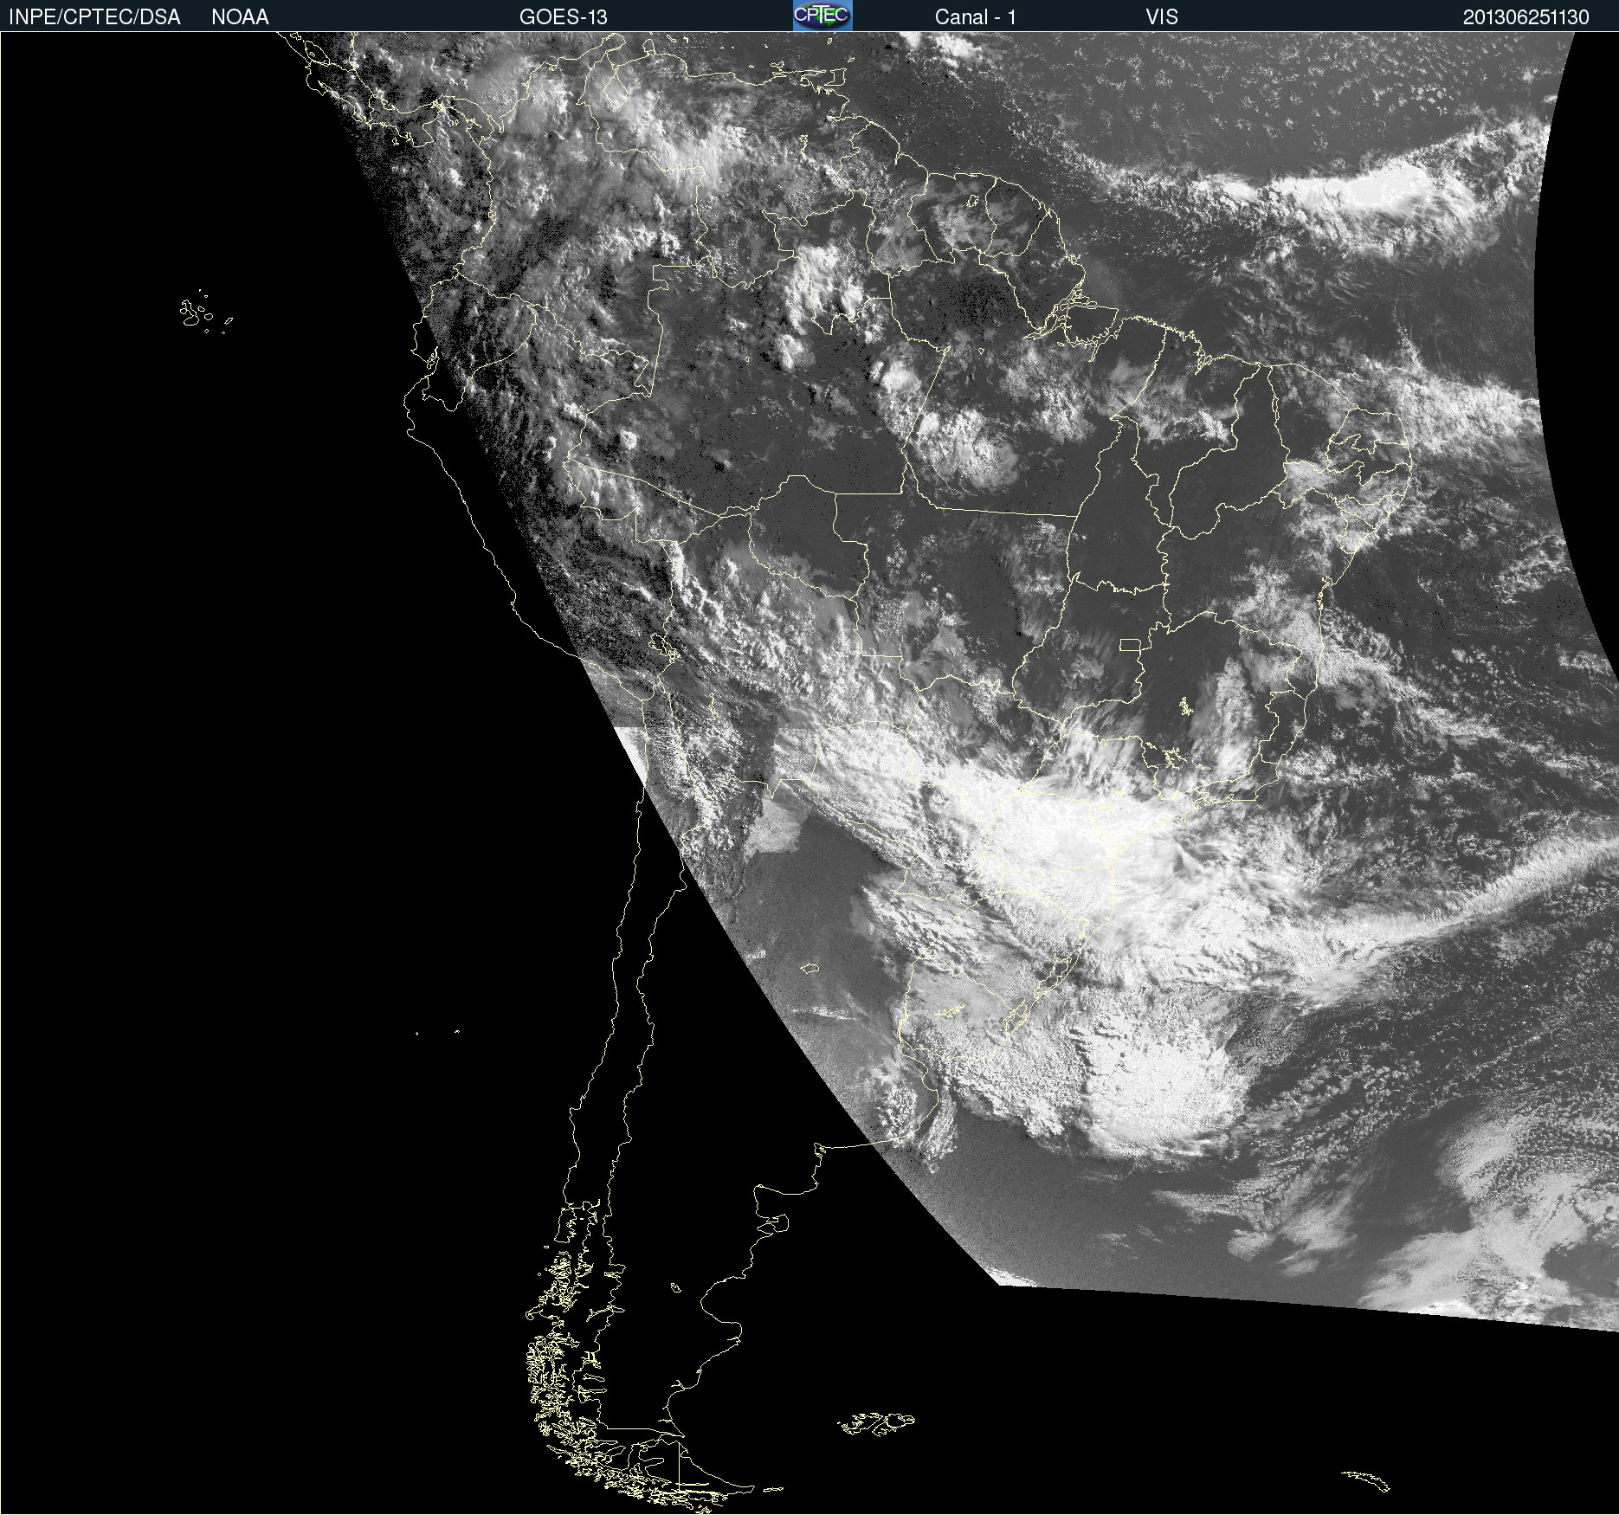Click the GOES-13 satellite label

[564, 17]
